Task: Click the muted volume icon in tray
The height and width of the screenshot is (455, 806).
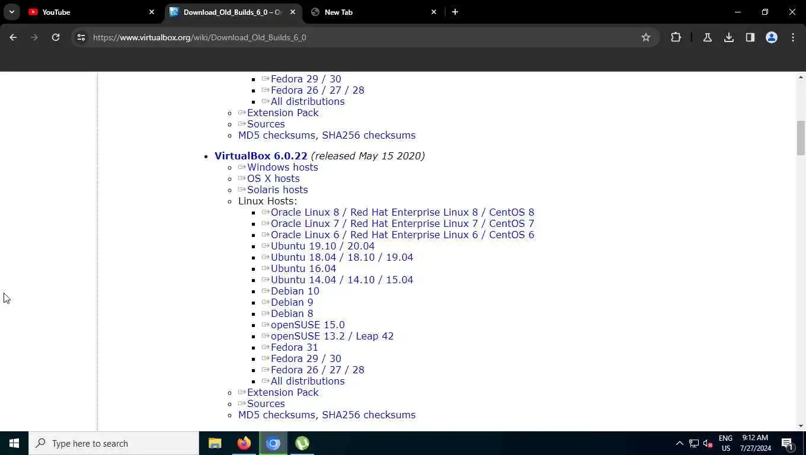Action: [x=708, y=443]
